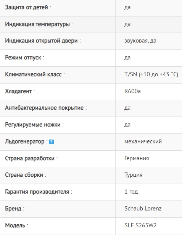
Task: Select the 1 год warranty value
Action: tap(131, 192)
